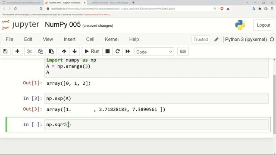276x155 pixels.
Task: Switch to the Google search browser tab
Action: 109,3
